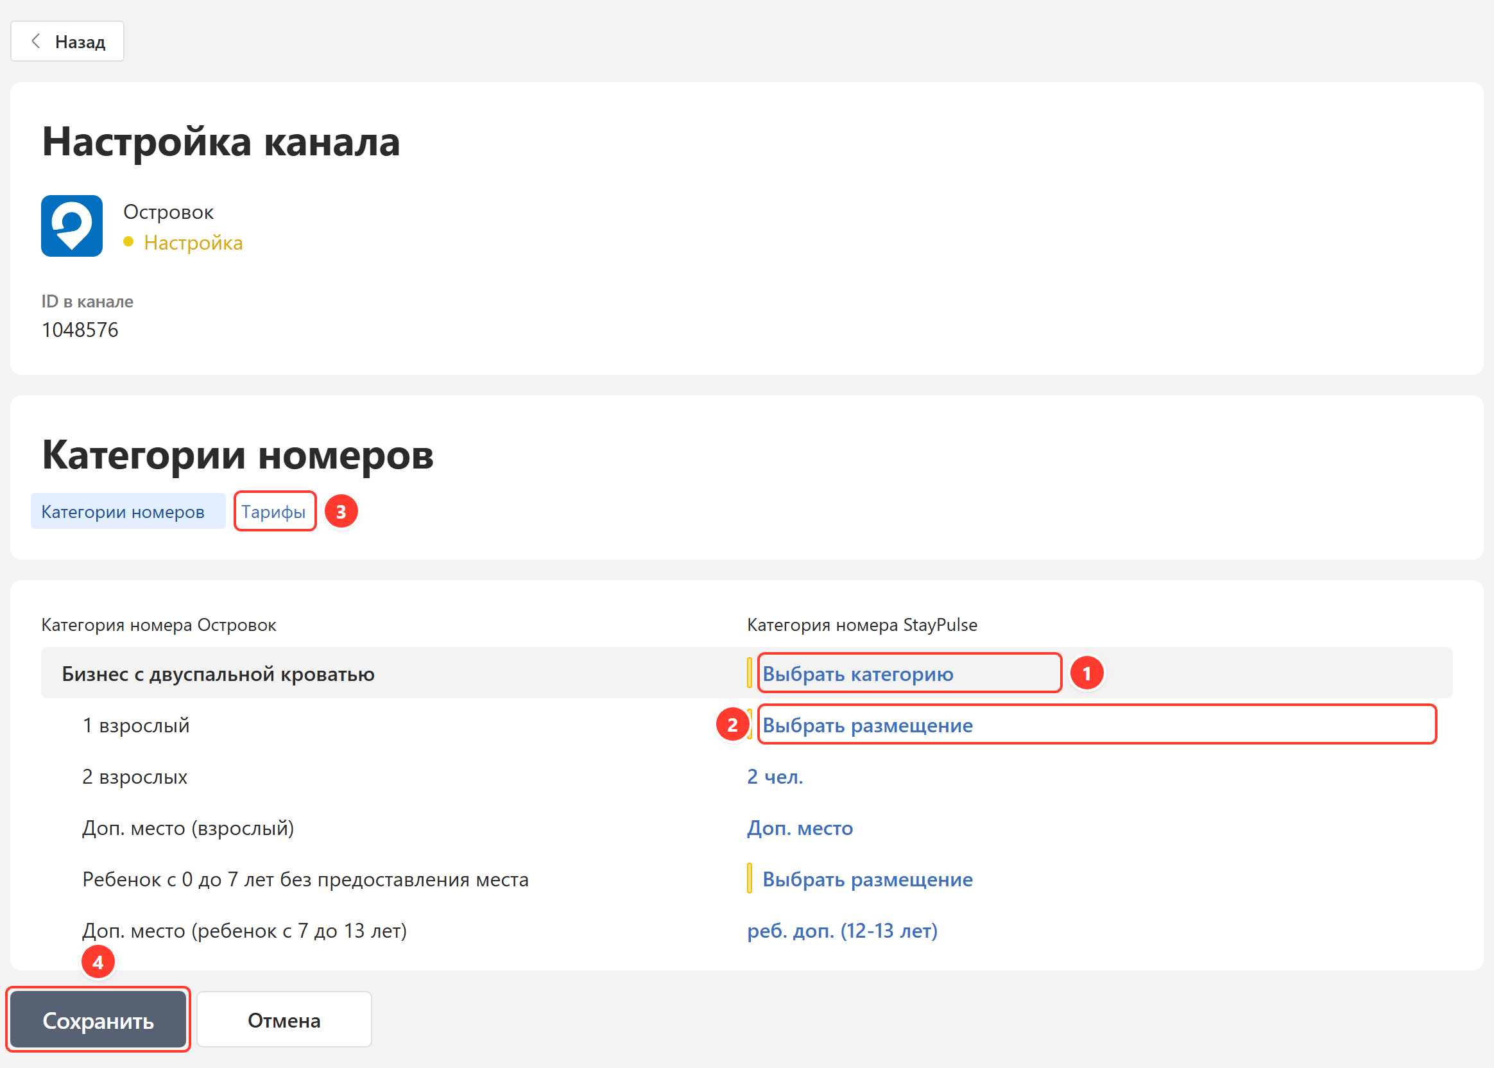Click the Ребенок с 0 до 7 лет label
Image resolution: width=1494 pixels, height=1068 pixels.
click(305, 879)
